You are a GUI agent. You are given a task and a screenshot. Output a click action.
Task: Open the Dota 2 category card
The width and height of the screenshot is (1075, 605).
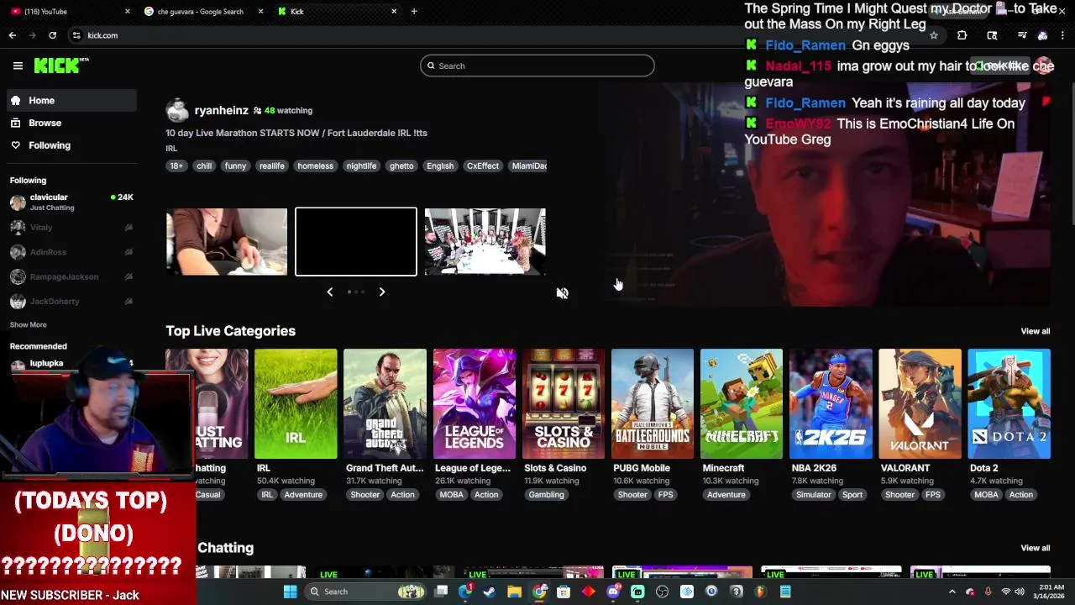[x=1009, y=403]
